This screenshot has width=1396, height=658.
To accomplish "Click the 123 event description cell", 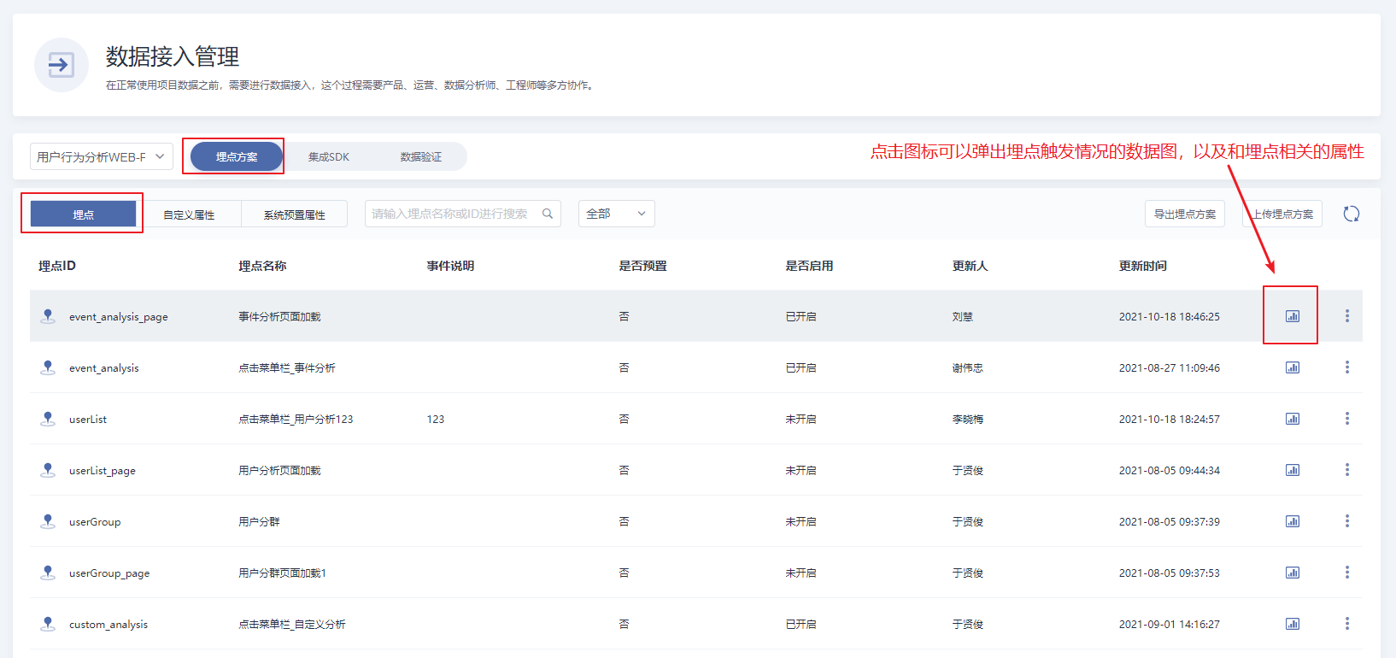I will coord(436,419).
